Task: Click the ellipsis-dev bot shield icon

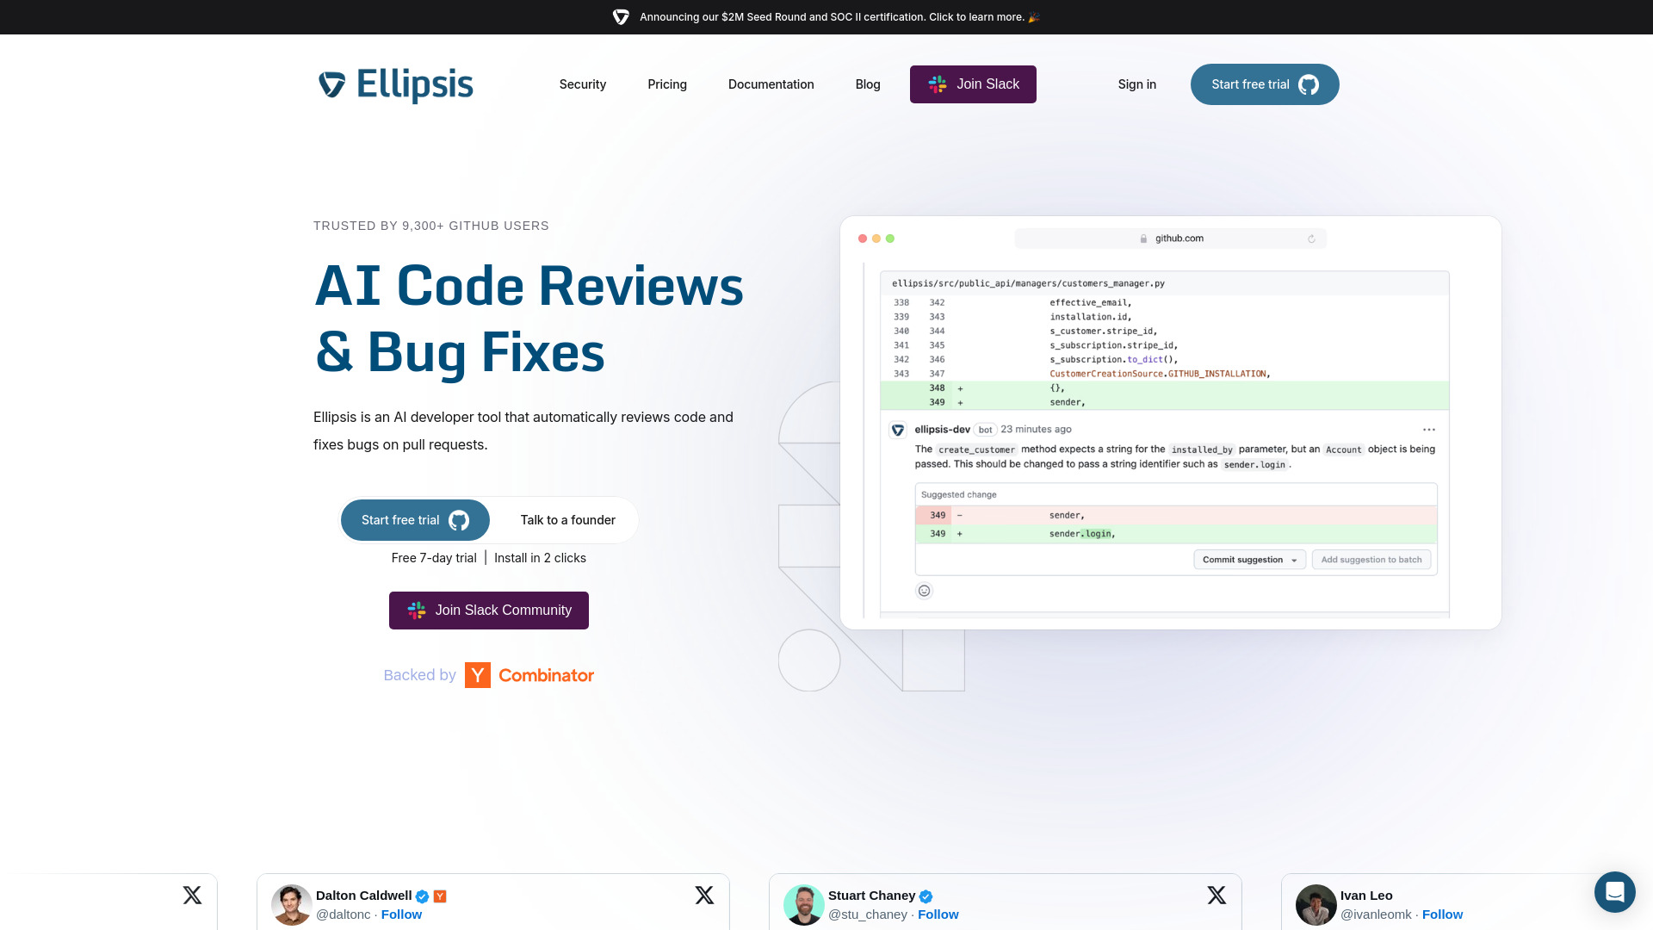Action: (x=899, y=429)
